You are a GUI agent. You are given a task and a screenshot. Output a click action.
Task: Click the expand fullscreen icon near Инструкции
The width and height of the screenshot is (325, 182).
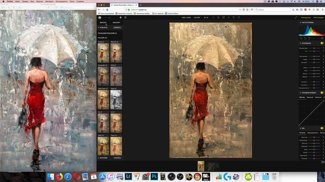coord(296,18)
